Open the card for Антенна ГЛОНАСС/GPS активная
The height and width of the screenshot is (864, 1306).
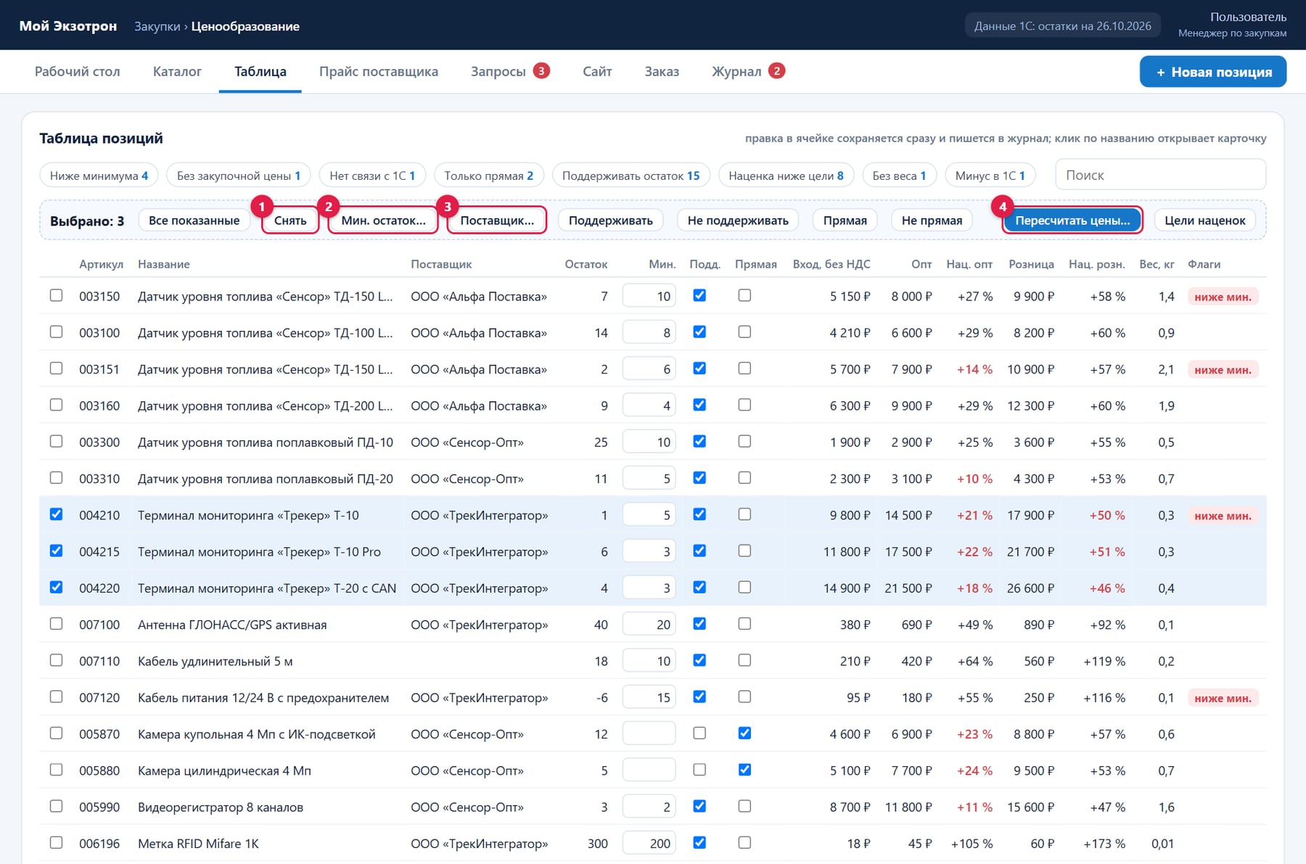coord(232,625)
